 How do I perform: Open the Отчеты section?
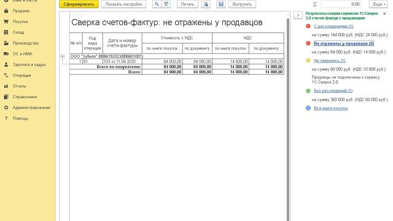(x=19, y=86)
